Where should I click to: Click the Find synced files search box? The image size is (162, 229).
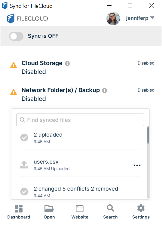click(80, 120)
